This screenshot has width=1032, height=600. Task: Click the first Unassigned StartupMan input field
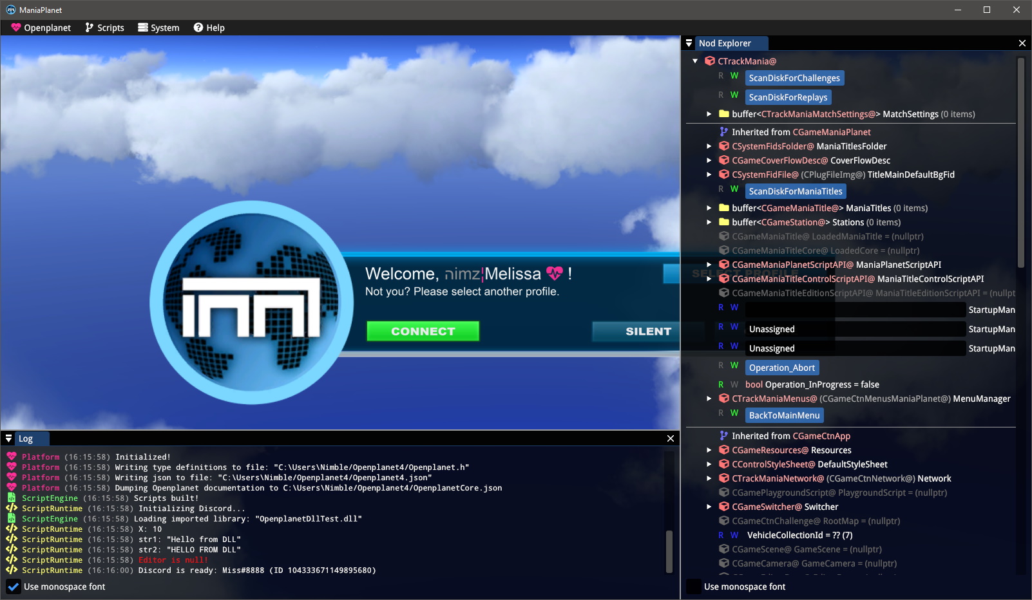point(855,329)
